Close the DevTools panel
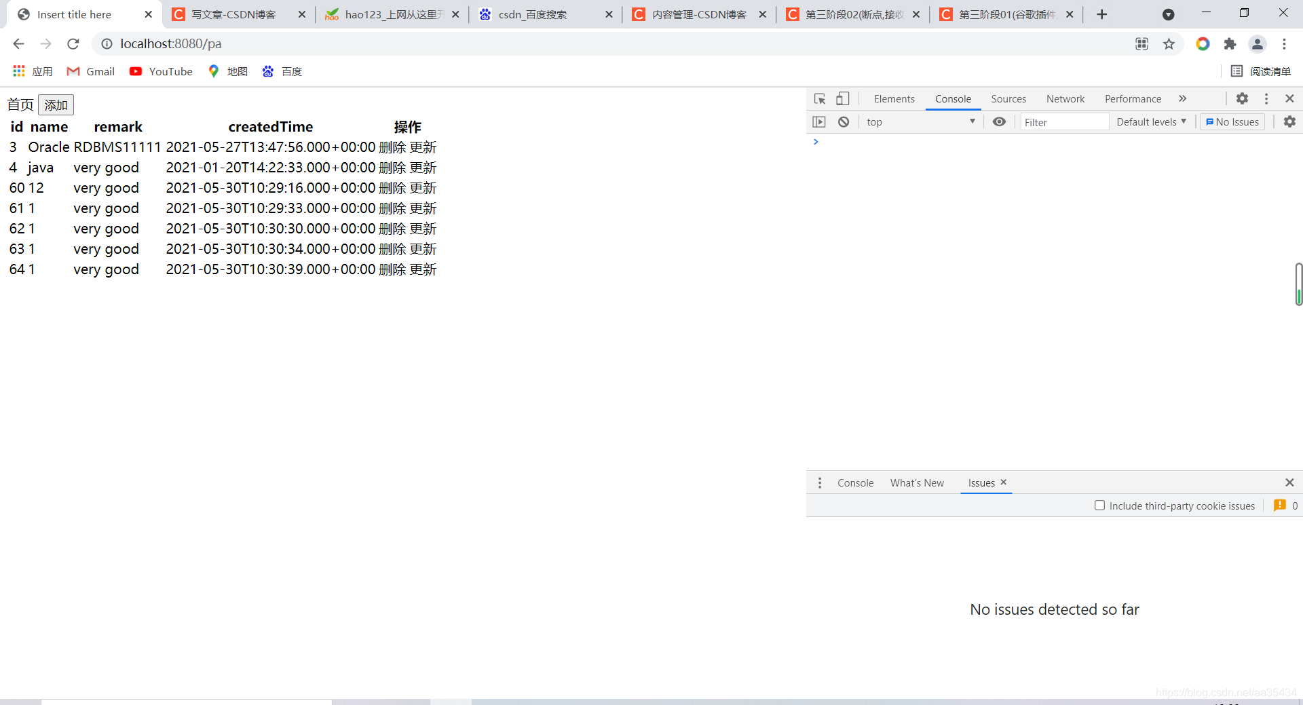1303x705 pixels. pos(1289,98)
